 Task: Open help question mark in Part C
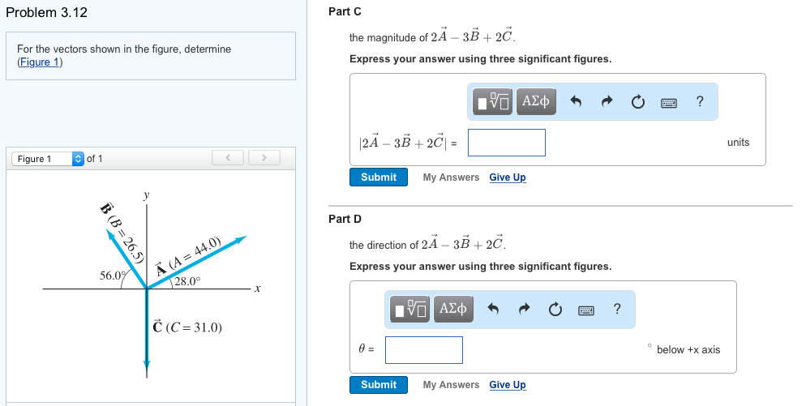coord(700,101)
